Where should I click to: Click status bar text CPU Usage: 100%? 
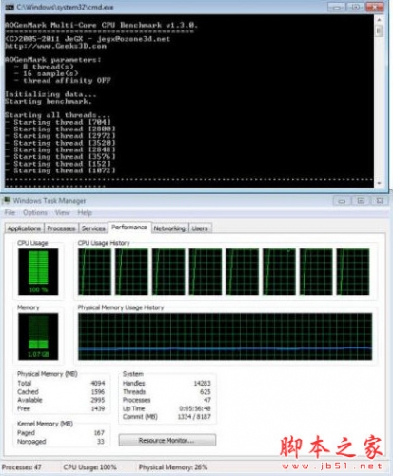pos(89,467)
